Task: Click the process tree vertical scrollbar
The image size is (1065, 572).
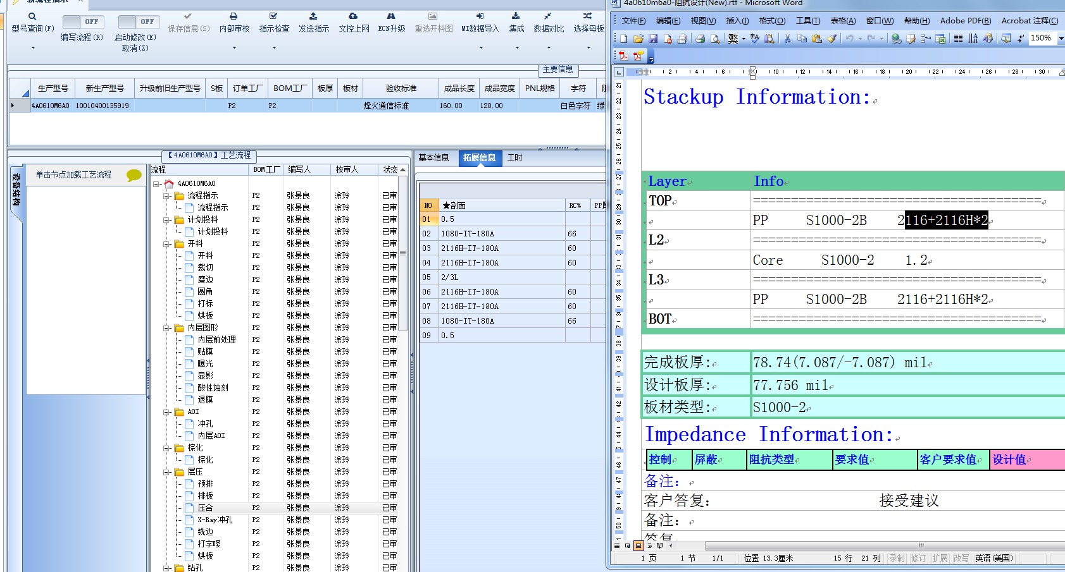Action: pyautogui.click(x=403, y=253)
